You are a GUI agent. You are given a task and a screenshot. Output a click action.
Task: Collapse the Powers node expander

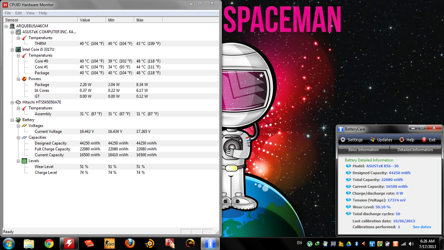pos(18,79)
